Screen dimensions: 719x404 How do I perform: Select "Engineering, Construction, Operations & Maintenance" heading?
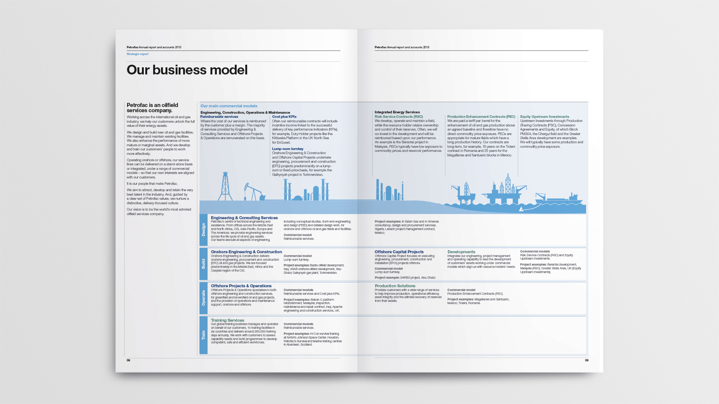pyautogui.click(x=245, y=112)
